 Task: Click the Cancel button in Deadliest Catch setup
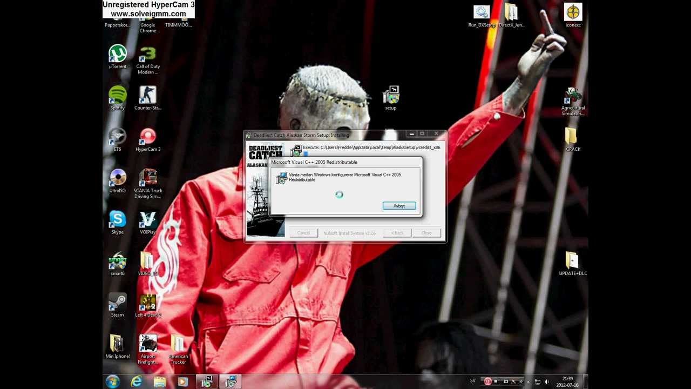[303, 233]
